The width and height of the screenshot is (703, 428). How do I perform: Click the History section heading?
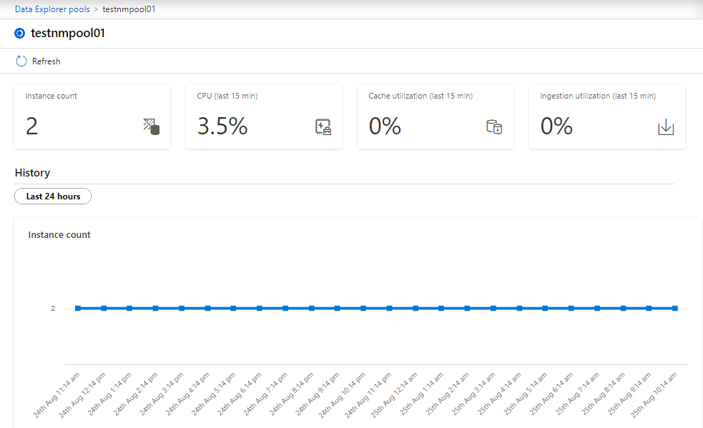32,173
